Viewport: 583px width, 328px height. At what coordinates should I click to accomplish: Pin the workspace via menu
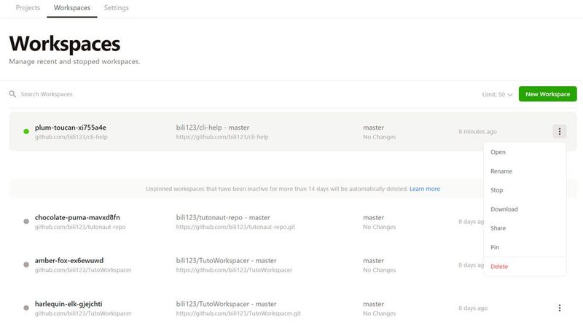click(495, 247)
